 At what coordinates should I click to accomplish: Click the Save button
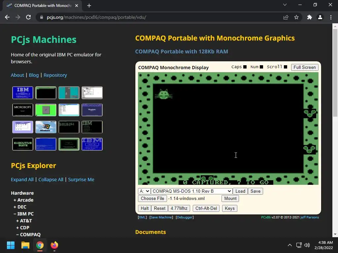(255, 191)
